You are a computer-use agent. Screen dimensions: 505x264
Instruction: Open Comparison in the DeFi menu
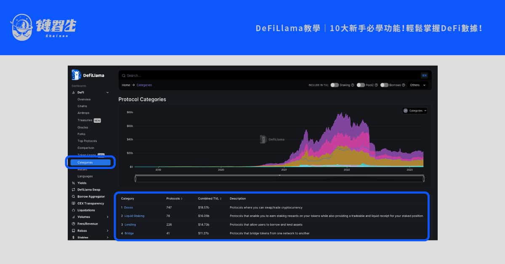[86, 148]
